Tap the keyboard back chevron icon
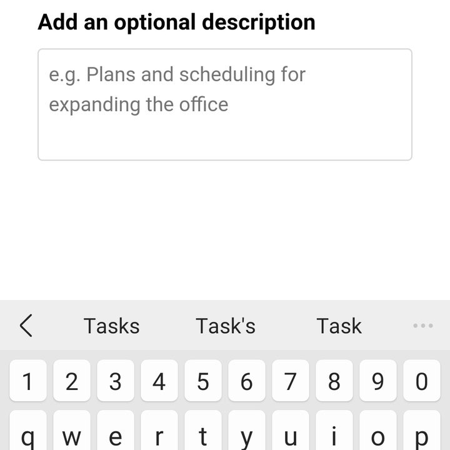The height and width of the screenshot is (450, 450). pyautogui.click(x=26, y=326)
